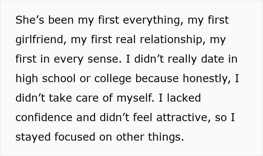
Task: Place cursor on the word "take"
Action: [x=60, y=98]
